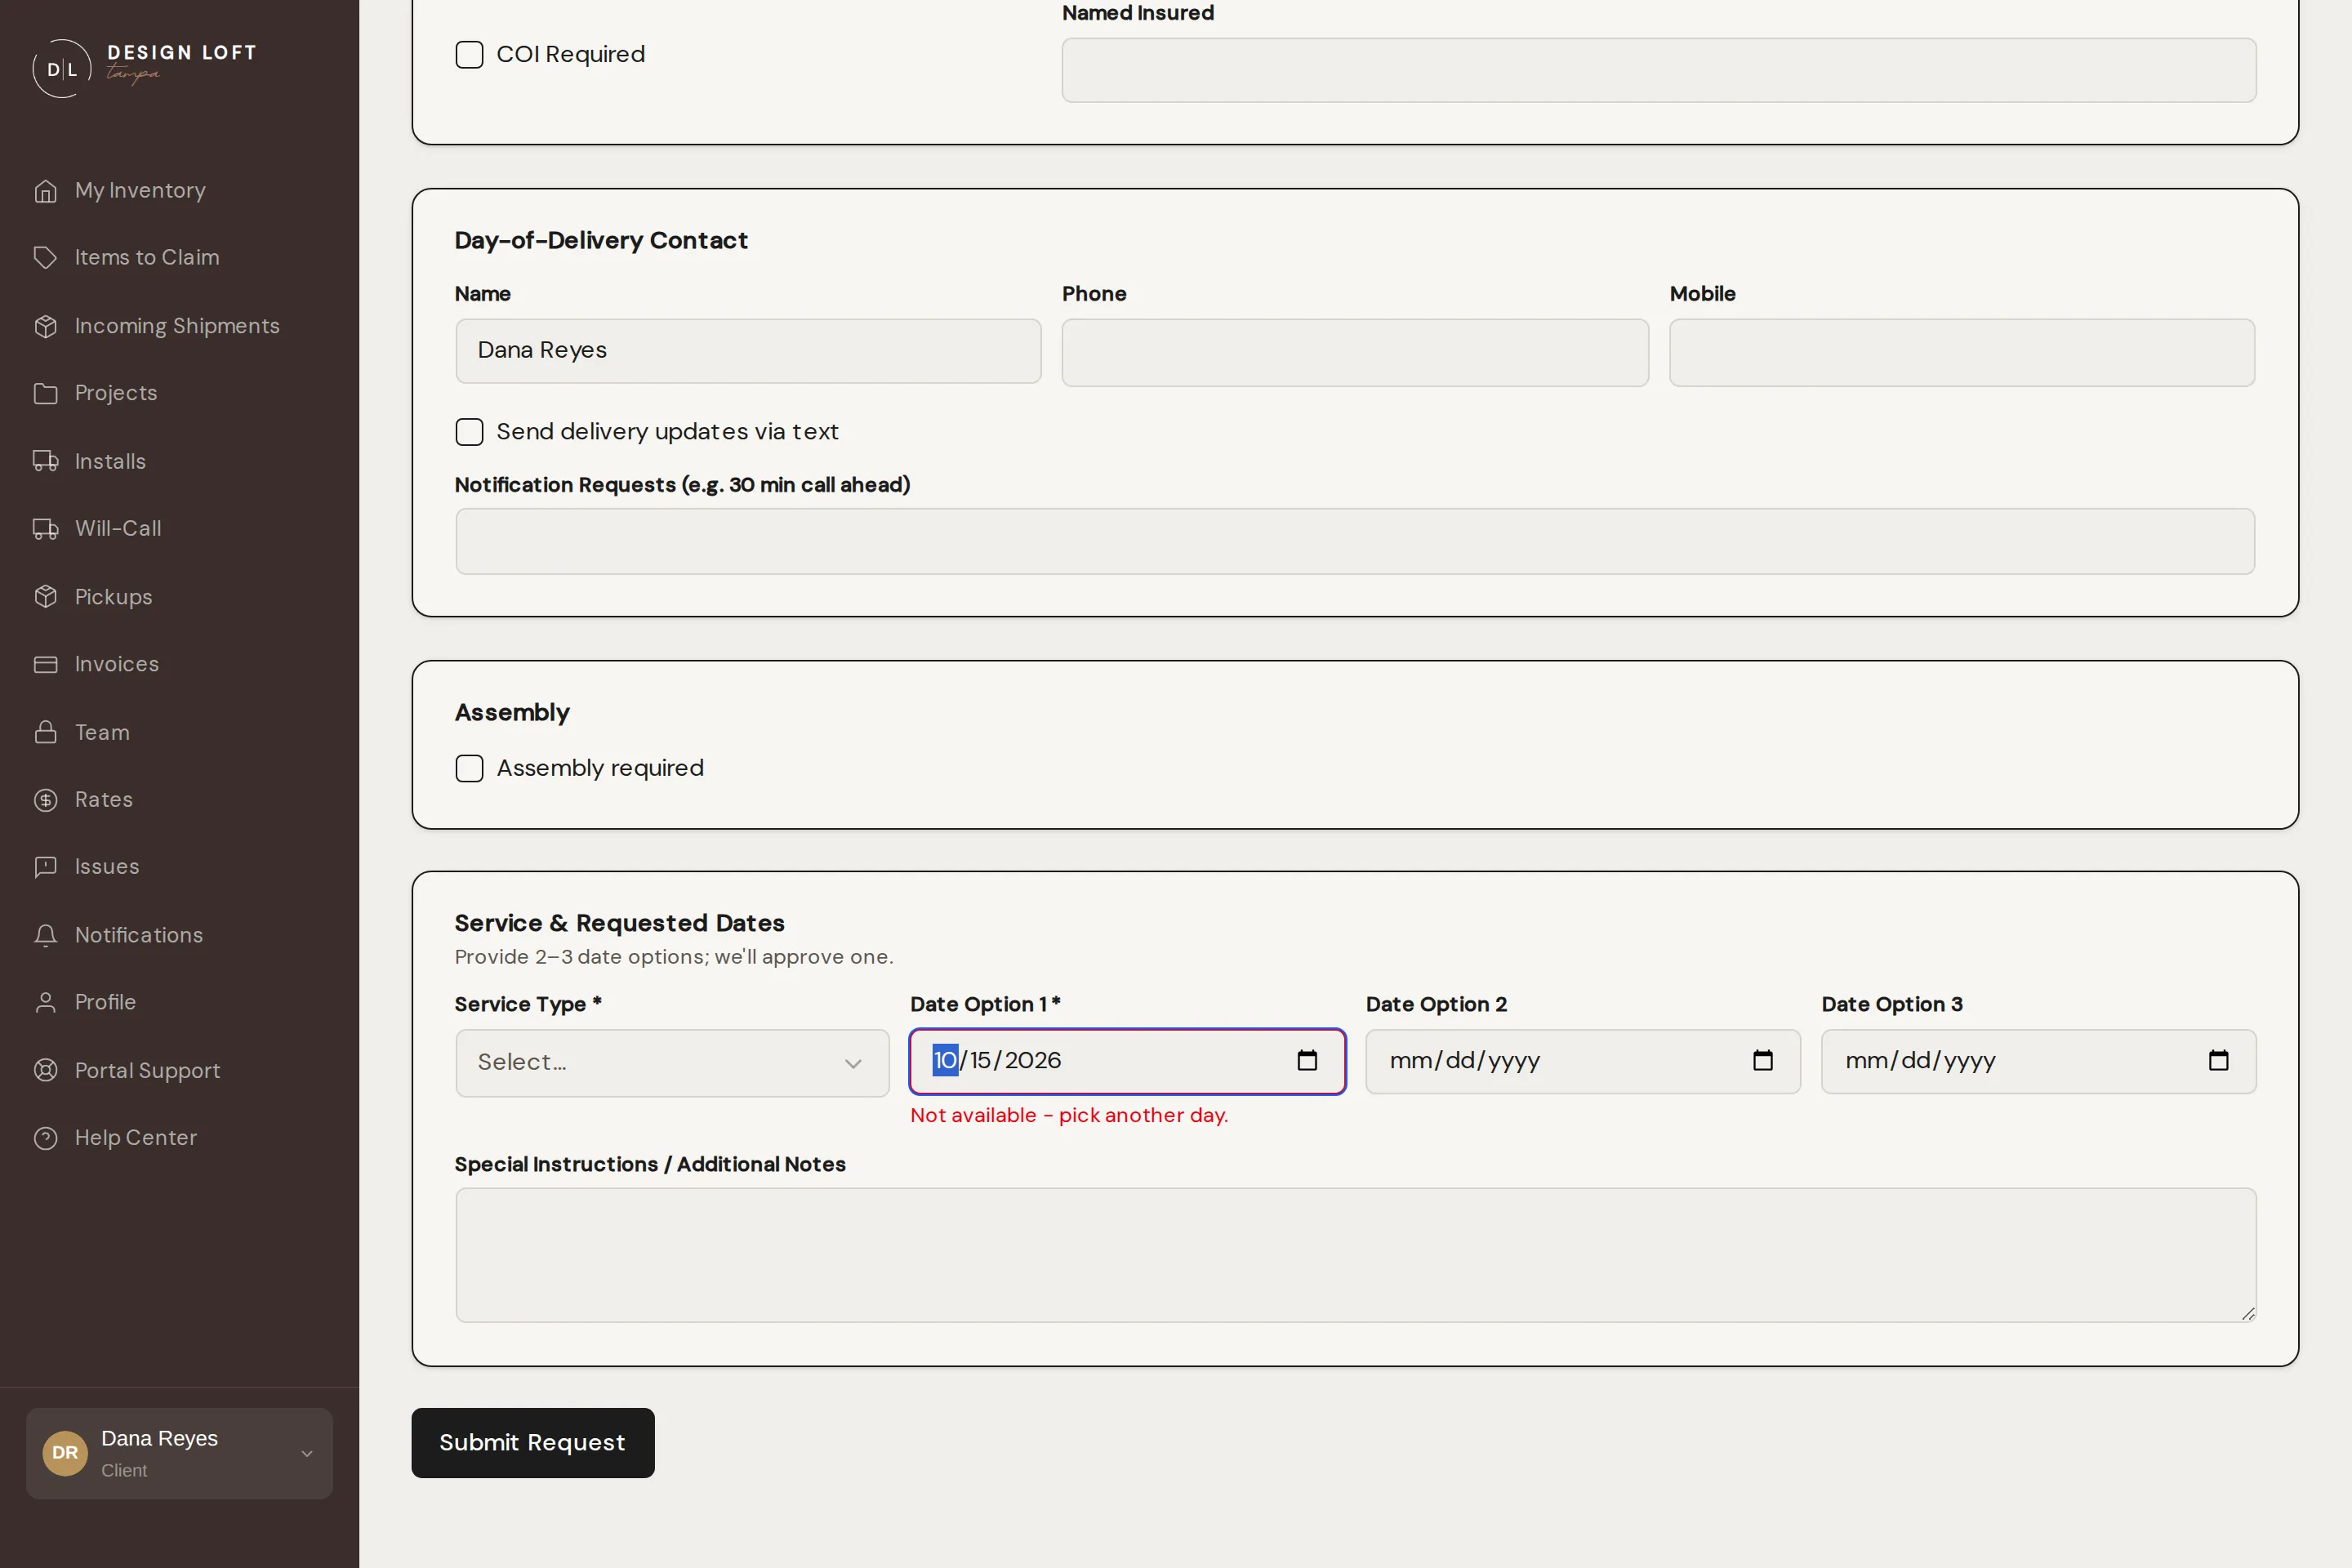Open calendar picker for Date Option 1

[1307, 1060]
